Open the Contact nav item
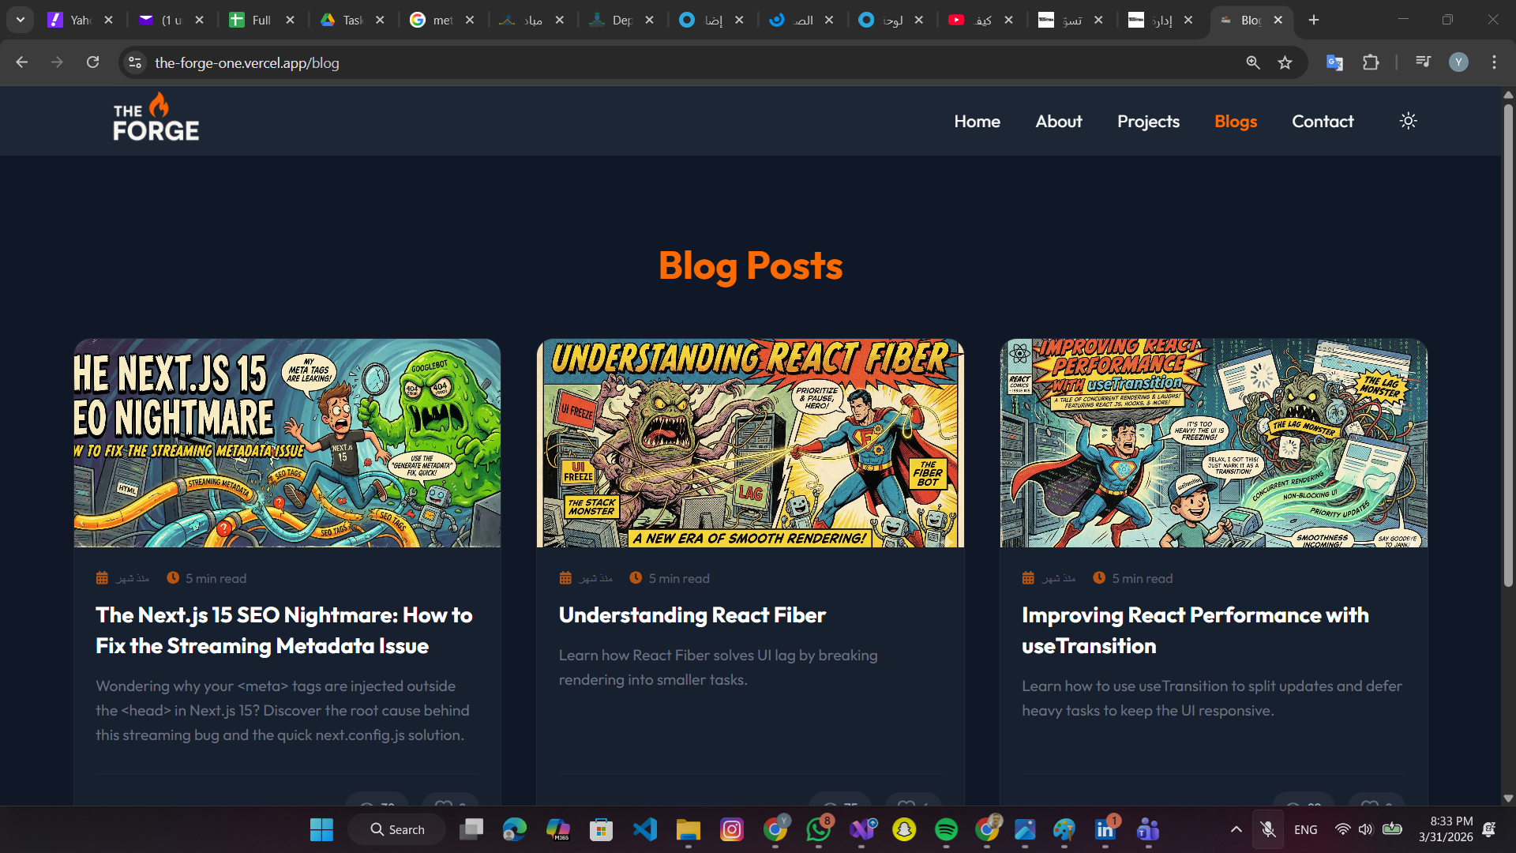Screen dimensions: 1516x853 [x=1322, y=122]
